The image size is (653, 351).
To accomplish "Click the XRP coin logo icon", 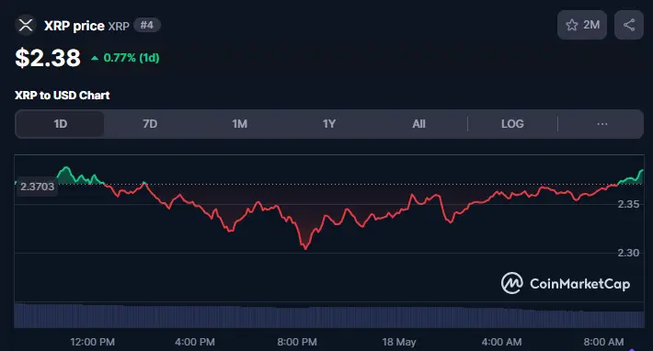I will click(26, 26).
